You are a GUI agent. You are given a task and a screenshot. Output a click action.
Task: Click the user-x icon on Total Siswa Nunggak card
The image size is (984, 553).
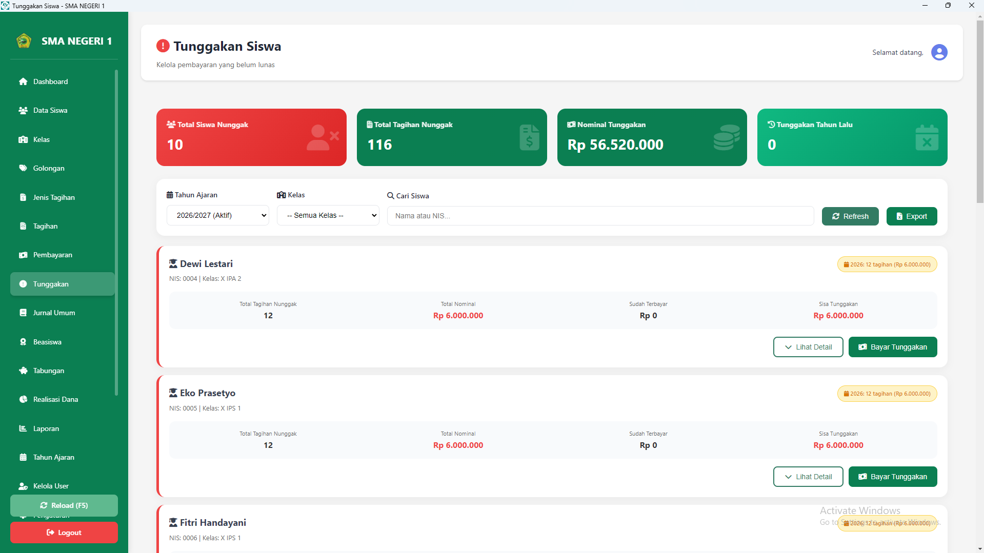(323, 137)
